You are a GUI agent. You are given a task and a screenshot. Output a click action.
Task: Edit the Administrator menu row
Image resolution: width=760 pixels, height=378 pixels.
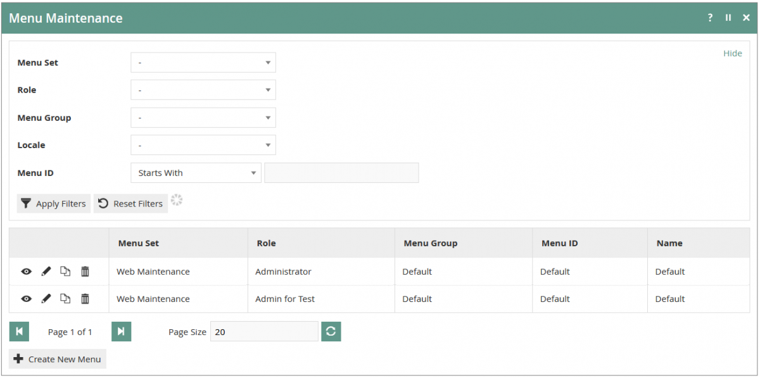tap(46, 271)
